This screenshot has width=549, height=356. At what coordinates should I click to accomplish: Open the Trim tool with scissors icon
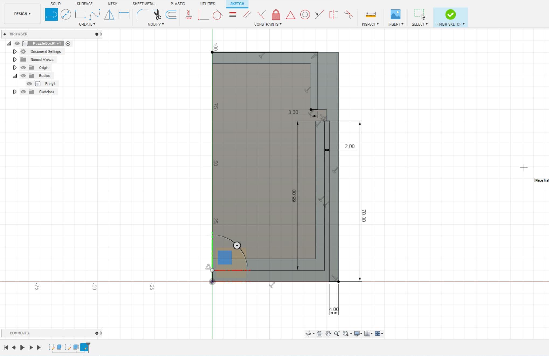pos(156,14)
